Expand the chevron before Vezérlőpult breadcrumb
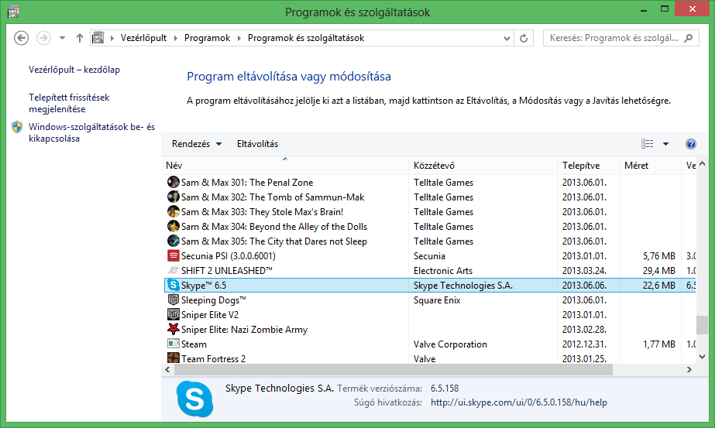 112,38
